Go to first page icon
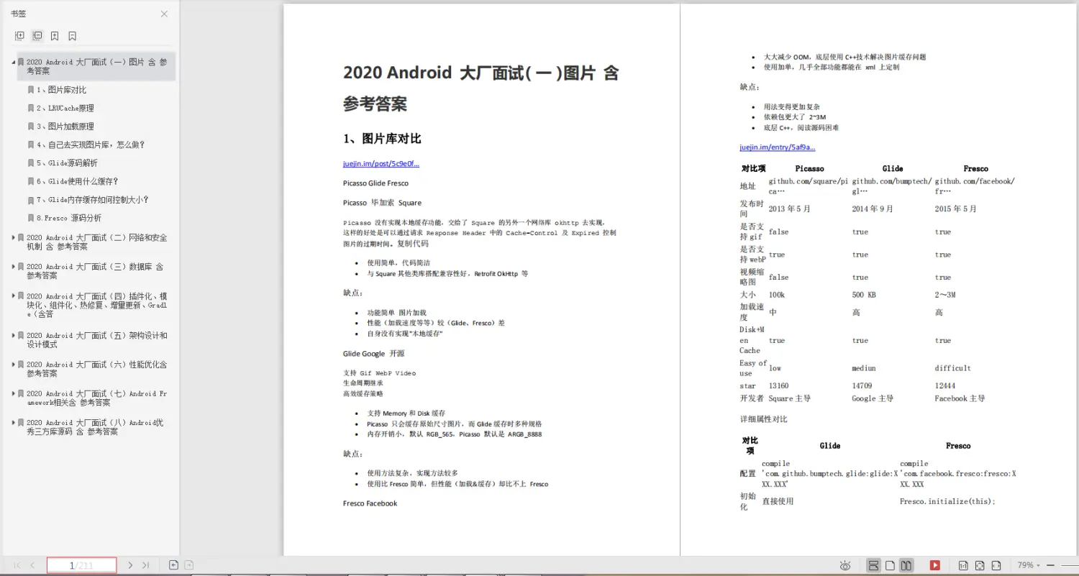This screenshot has height=576, width=1079. point(17,565)
